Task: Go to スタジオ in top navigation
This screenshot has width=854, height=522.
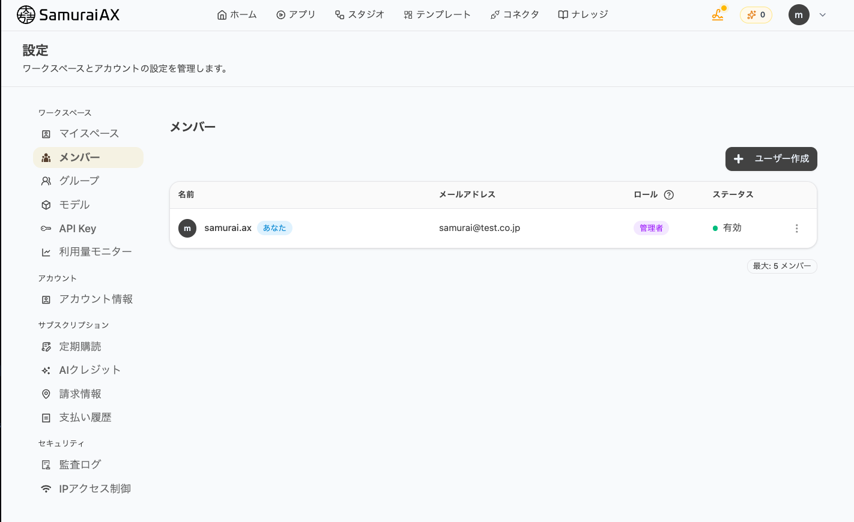Action: pyautogui.click(x=359, y=14)
